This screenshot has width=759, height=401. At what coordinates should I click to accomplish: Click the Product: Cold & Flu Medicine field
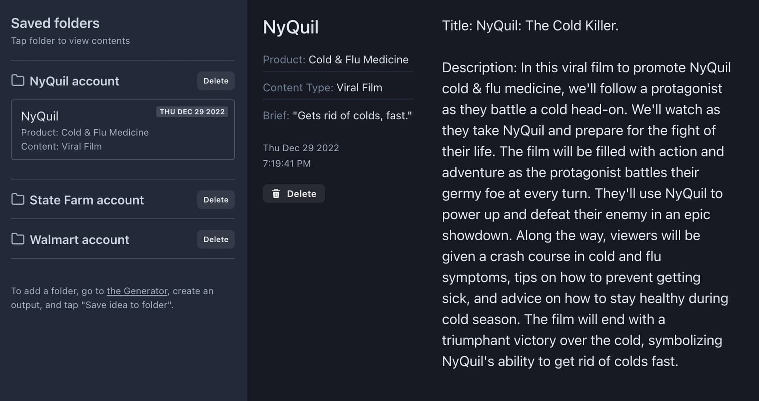pos(336,60)
